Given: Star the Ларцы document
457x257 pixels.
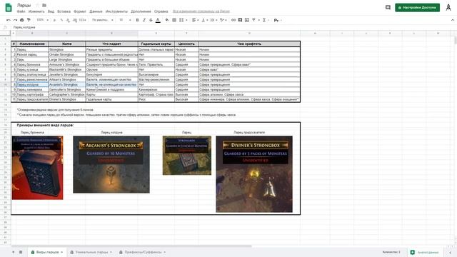Looking at the screenshot, I should pos(37,5).
